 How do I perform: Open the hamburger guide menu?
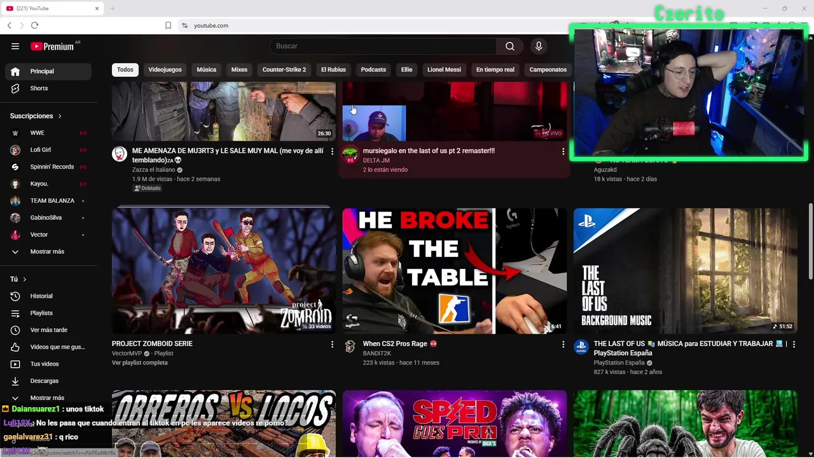pyautogui.click(x=15, y=46)
